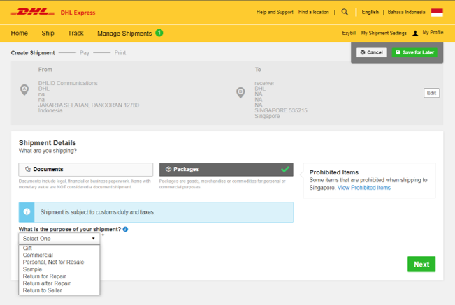
Task: Open View Prohibited Items link
Action: click(364, 188)
